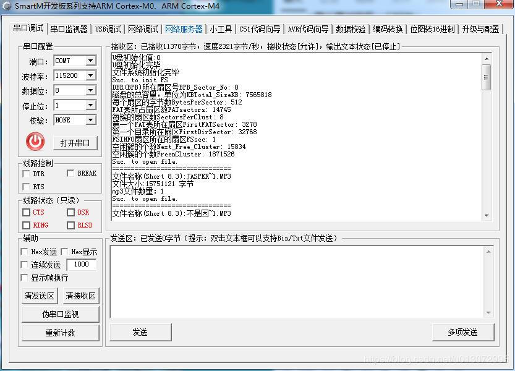Click the gear icon in title bar
Image resolution: width=515 pixels, height=371 pixels.
tap(7, 6)
